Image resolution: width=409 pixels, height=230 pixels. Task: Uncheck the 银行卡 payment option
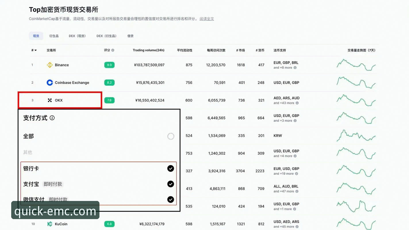pos(171,168)
